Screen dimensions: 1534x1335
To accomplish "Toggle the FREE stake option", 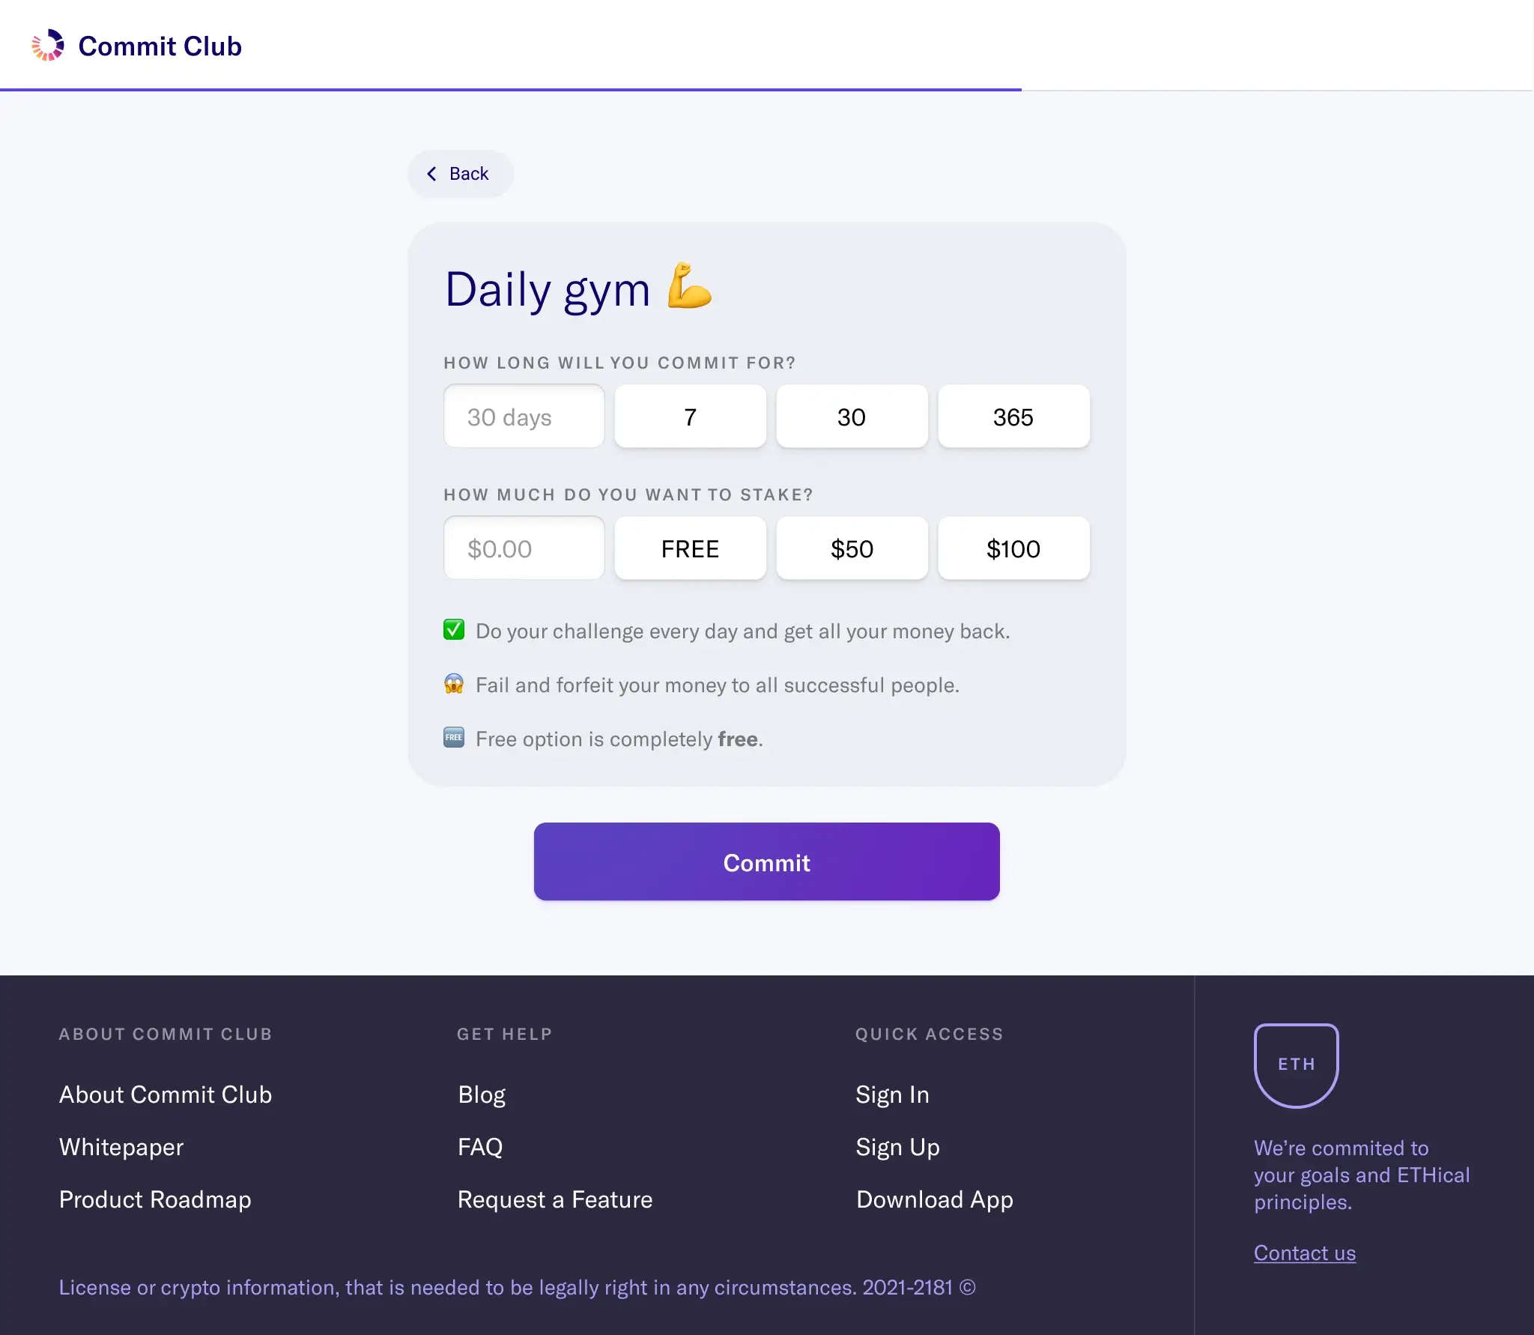I will click(x=689, y=547).
